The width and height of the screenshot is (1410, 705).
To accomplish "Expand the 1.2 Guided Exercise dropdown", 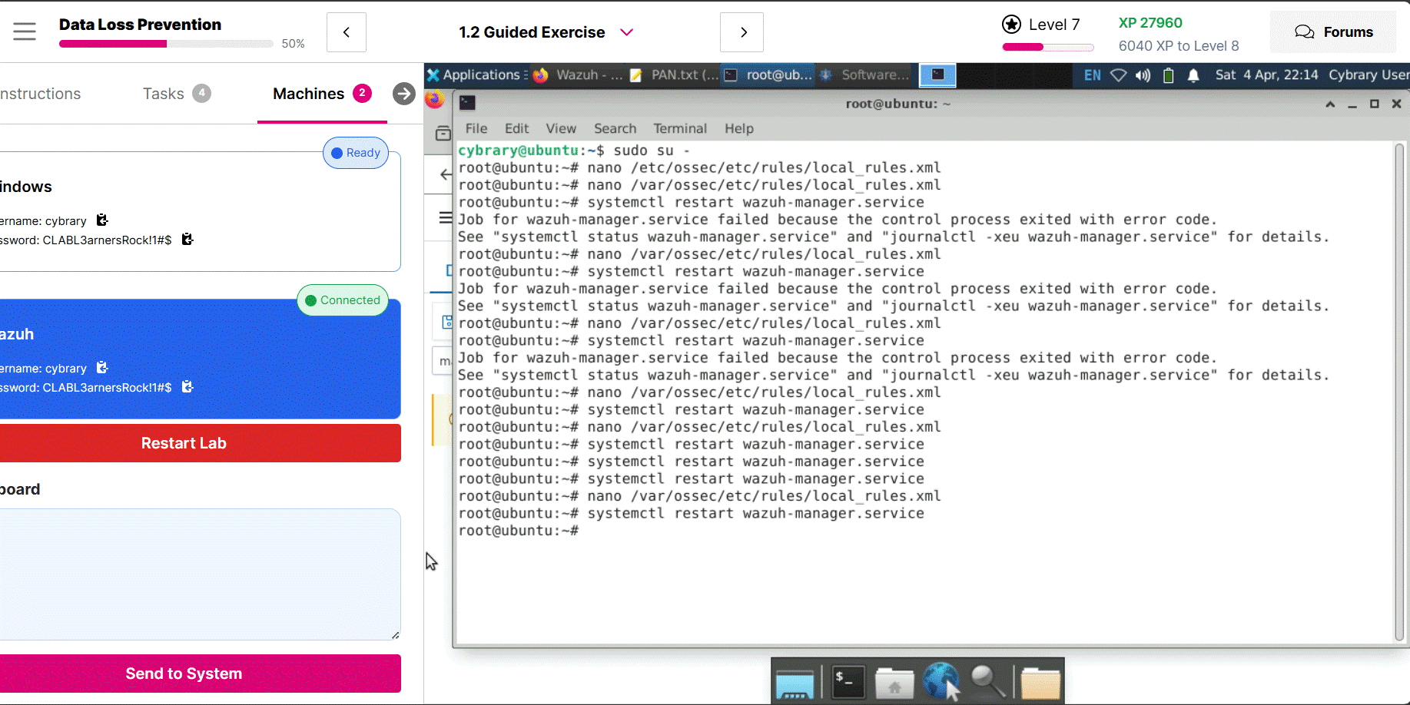I will click(x=626, y=32).
